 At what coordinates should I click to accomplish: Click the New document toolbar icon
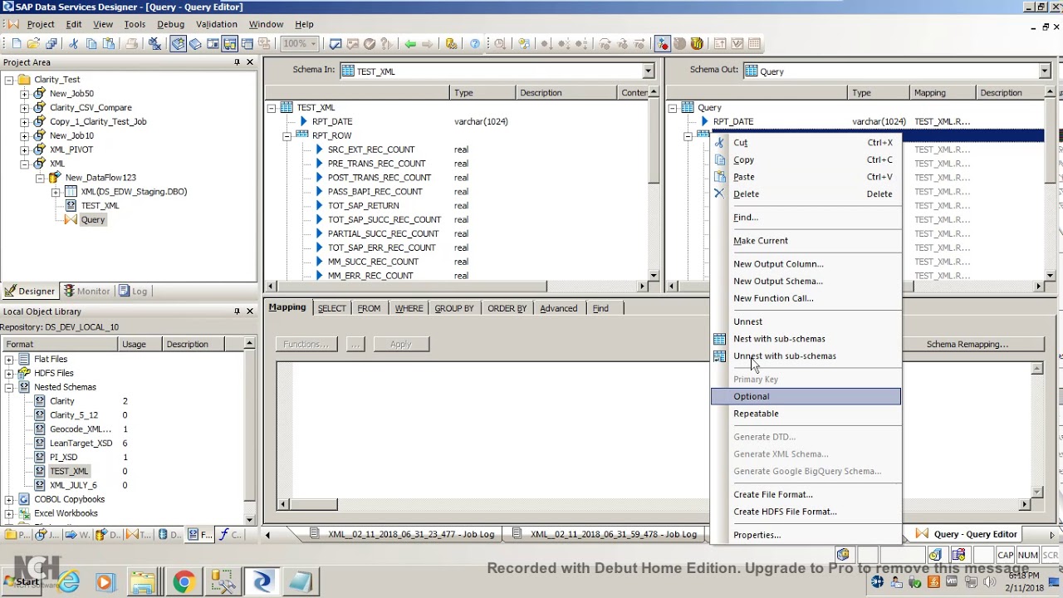17,44
